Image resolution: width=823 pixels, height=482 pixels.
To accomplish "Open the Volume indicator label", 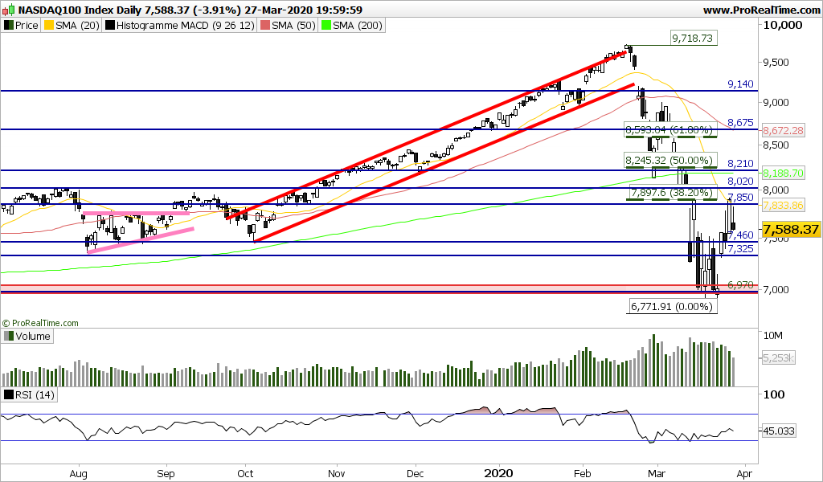I will 32,336.
